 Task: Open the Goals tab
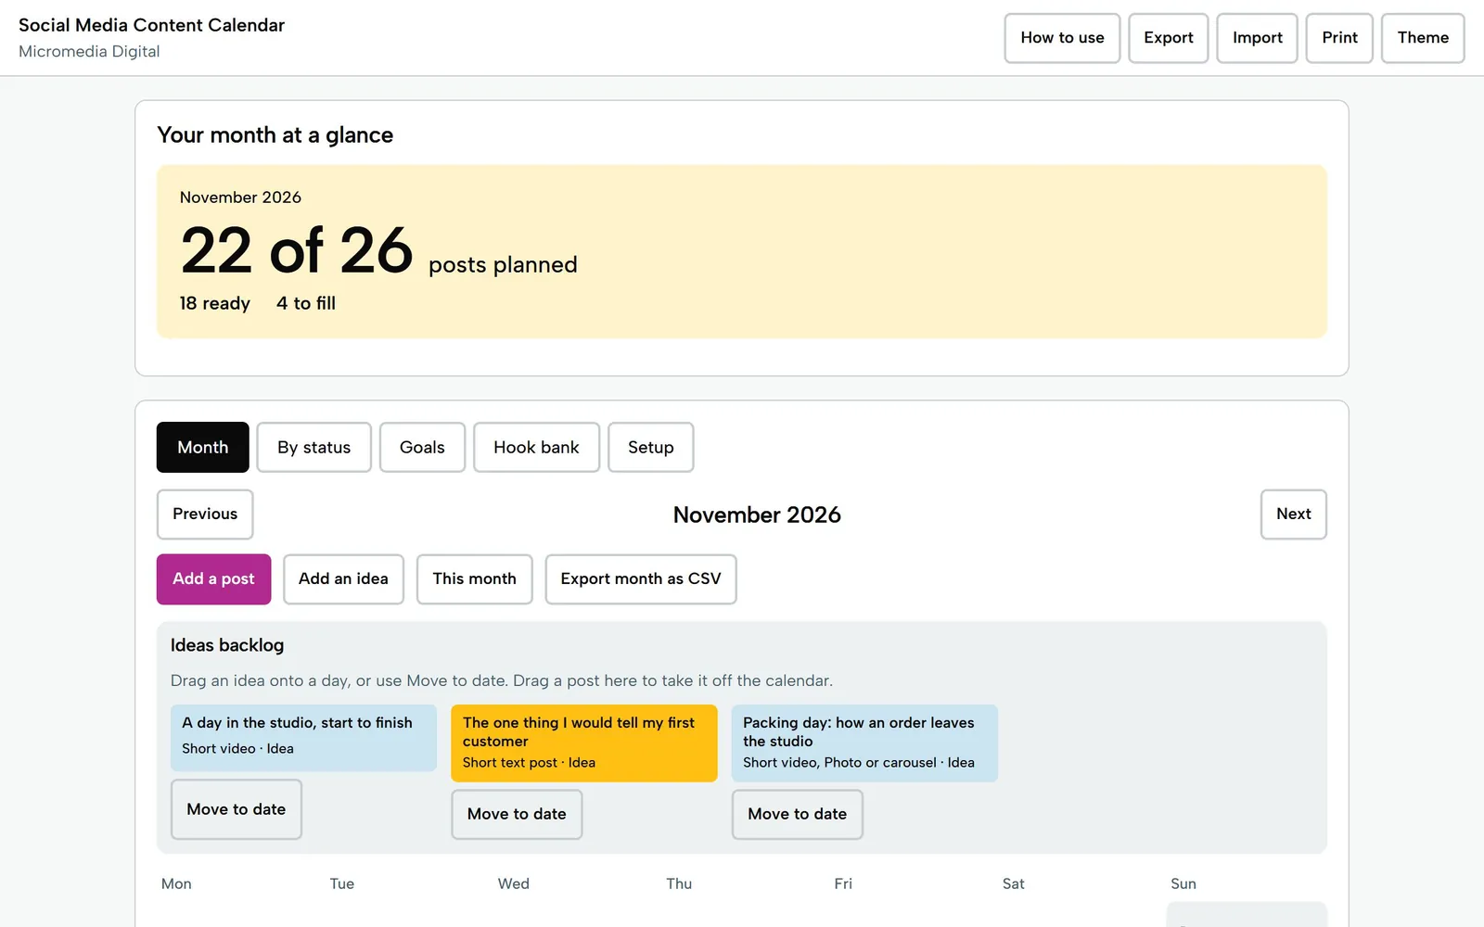coord(422,447)
